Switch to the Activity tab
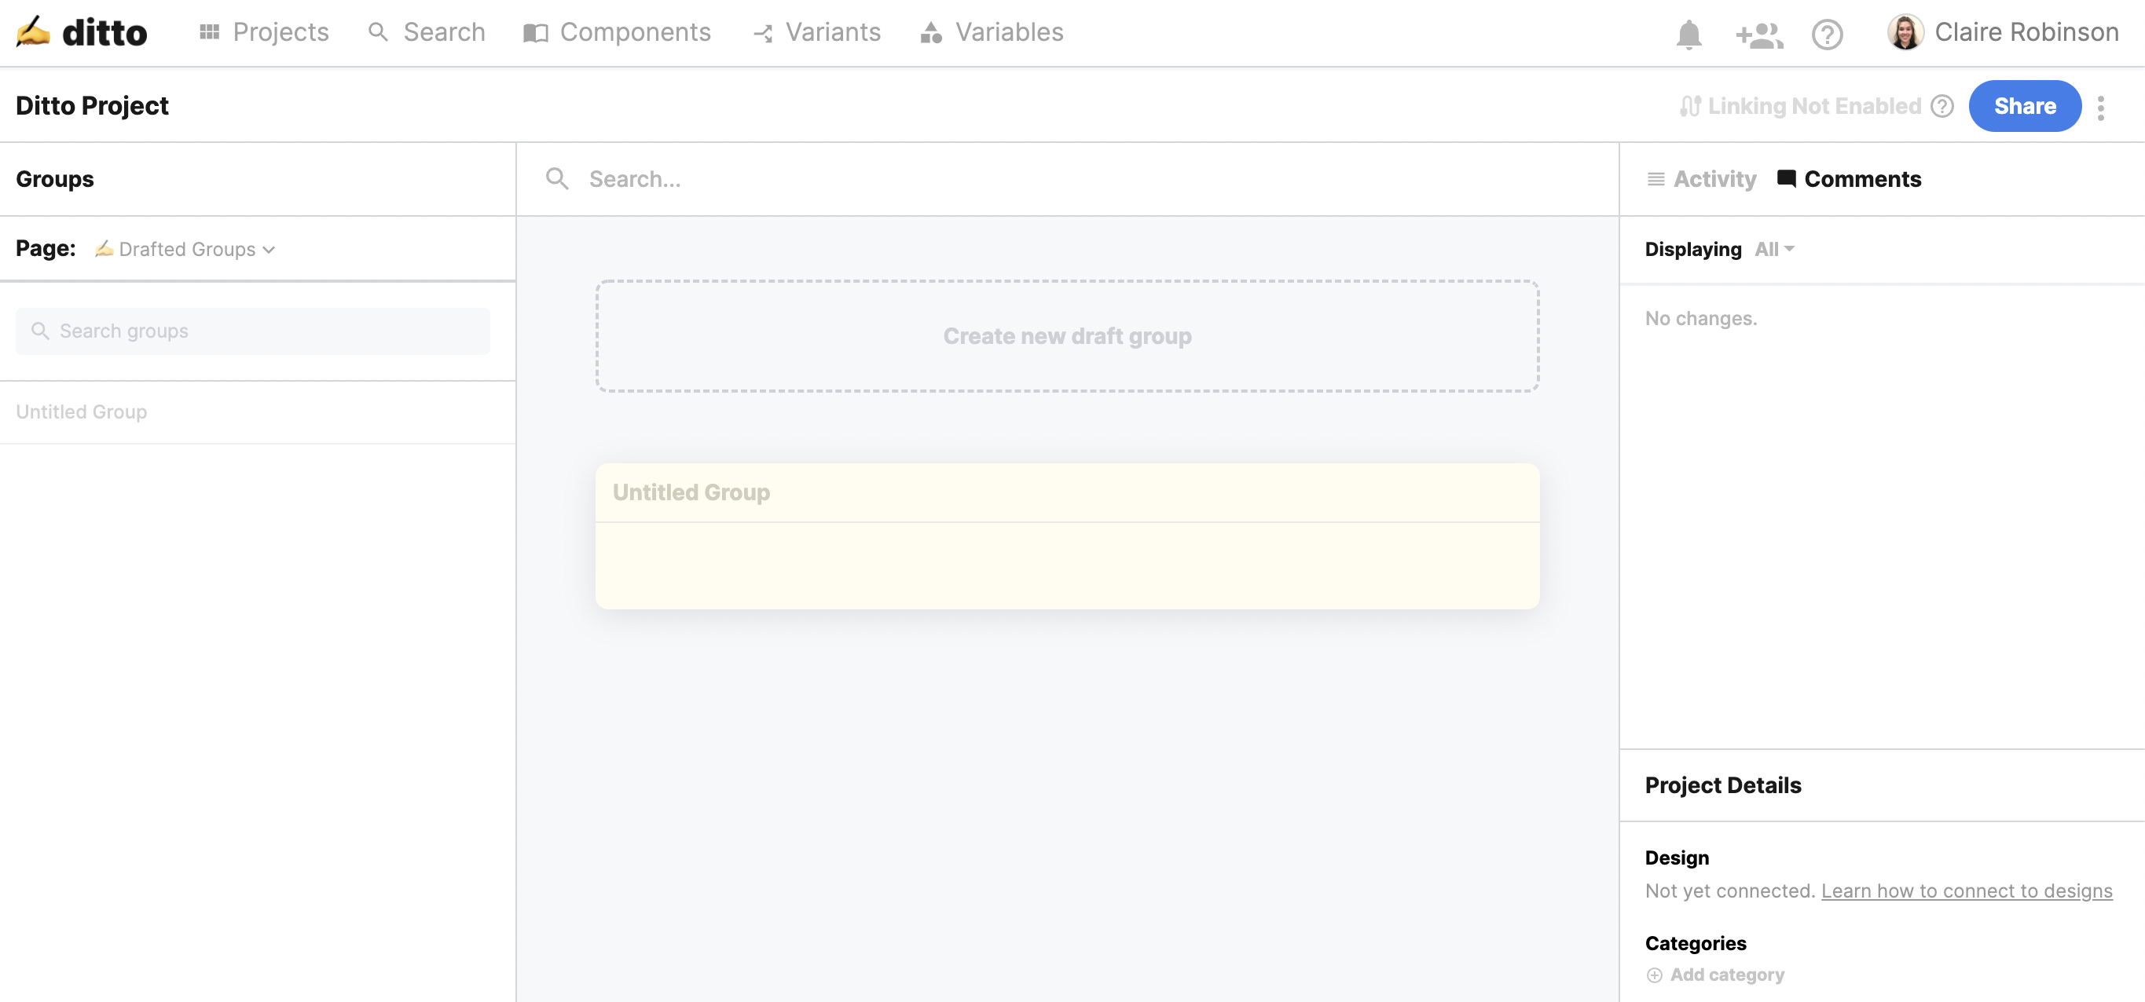 click(1703, 179)
